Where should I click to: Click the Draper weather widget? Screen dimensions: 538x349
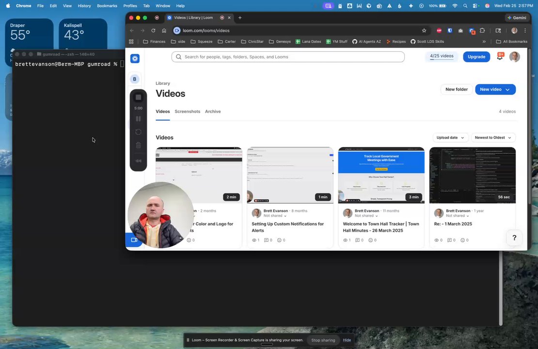[x=29, y=33]
